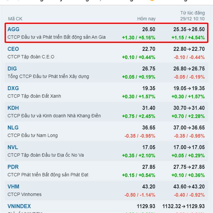Click CEO since-post change '-0.10 / -0.44%'
Viewport: 213px width, 213px height.
(189, 57)
